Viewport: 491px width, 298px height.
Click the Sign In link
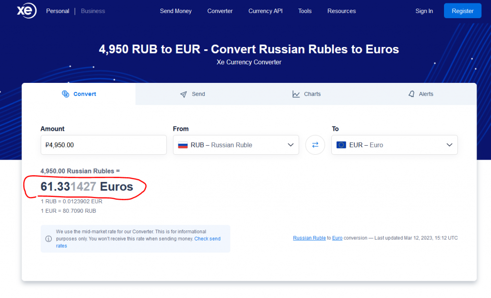(x=424, y=11)
